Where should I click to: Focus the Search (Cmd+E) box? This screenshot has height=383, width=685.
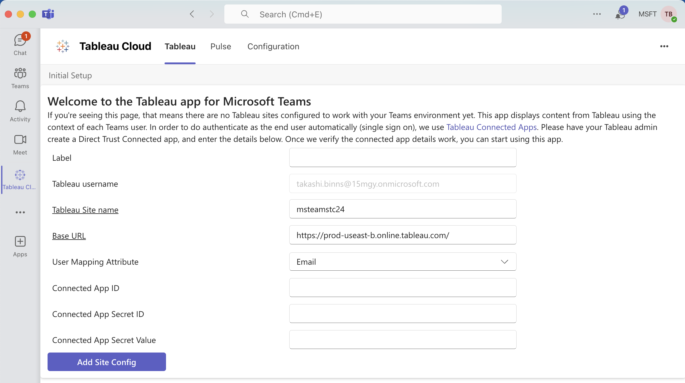tap(363, 14)
